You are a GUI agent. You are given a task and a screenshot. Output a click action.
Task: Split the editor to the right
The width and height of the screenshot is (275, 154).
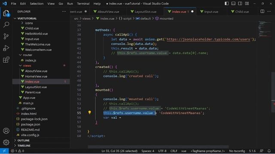(262, 12)
